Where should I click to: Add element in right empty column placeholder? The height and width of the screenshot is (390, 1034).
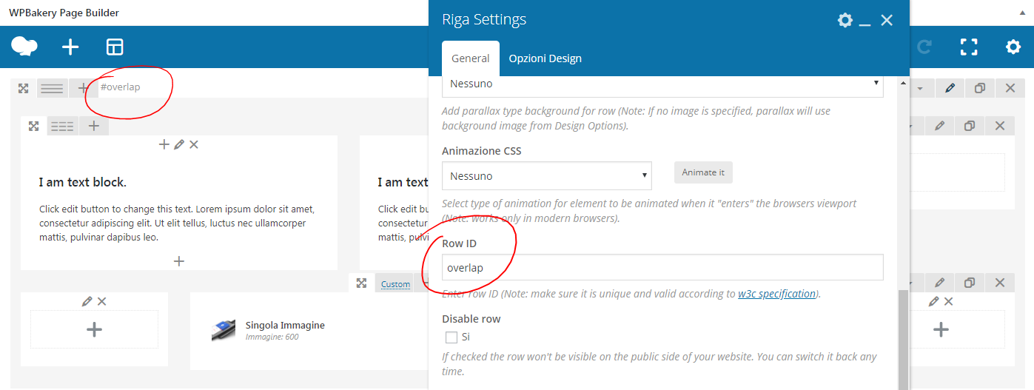(x=940, y=329)
